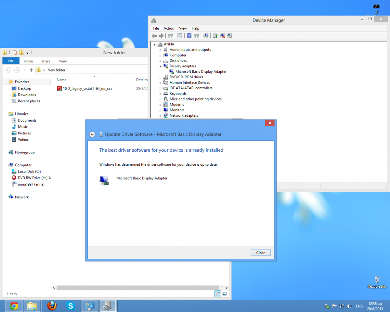Expand Mice and other pointing devices node
This screenshot has width=390, height=312.
[160, 99]
